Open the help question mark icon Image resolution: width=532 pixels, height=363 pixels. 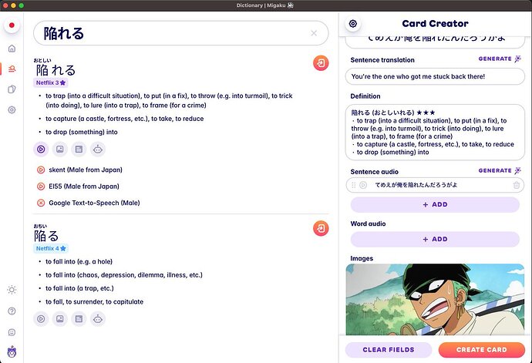[x=12, y=311]
